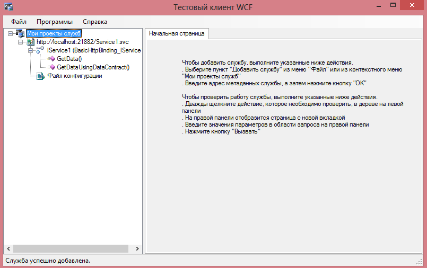Open the Справка menu
Image resolution: width=427 pixels, height=268 pixels.
click(95, 22)
